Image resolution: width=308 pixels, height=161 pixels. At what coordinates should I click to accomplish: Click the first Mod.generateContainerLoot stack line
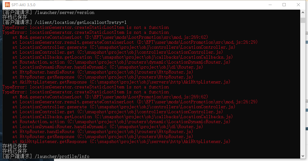pyautogui.click(x=110, y=37)
